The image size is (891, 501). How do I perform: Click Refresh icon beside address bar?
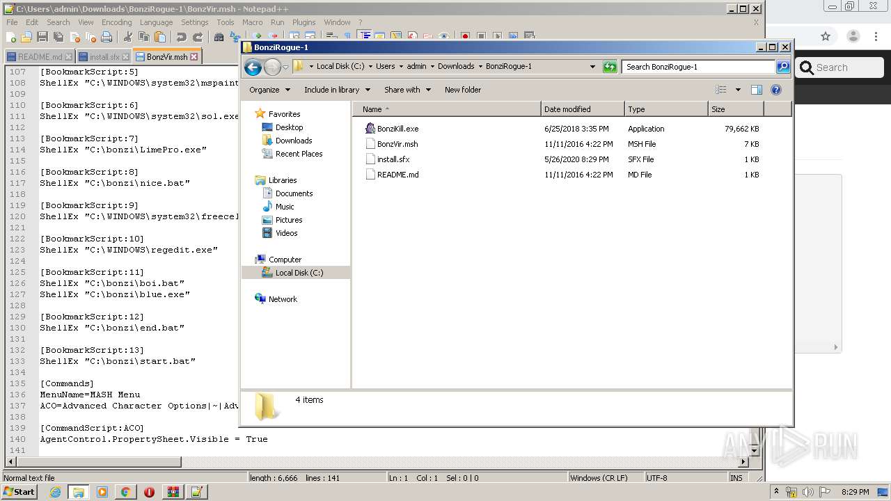tap(610, 67)
